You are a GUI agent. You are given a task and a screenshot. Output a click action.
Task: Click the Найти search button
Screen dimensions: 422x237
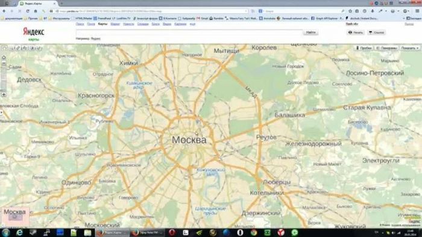pyautogui.click(x=310, y=32)
